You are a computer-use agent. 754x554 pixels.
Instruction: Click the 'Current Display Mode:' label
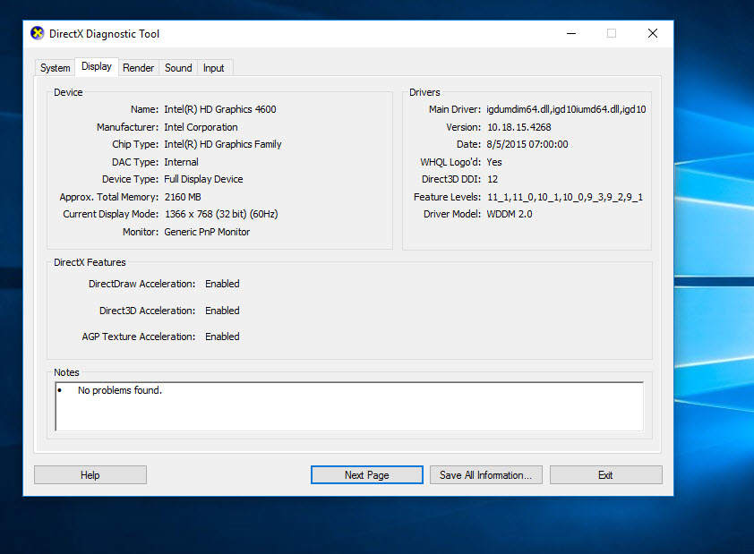pyautogui.click(x=111, y=214)
